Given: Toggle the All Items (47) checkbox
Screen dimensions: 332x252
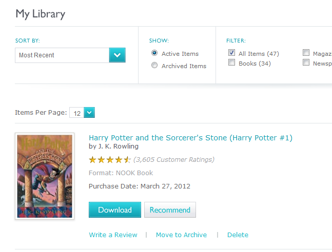Looking at the screenshot, I should pos(232,53).
